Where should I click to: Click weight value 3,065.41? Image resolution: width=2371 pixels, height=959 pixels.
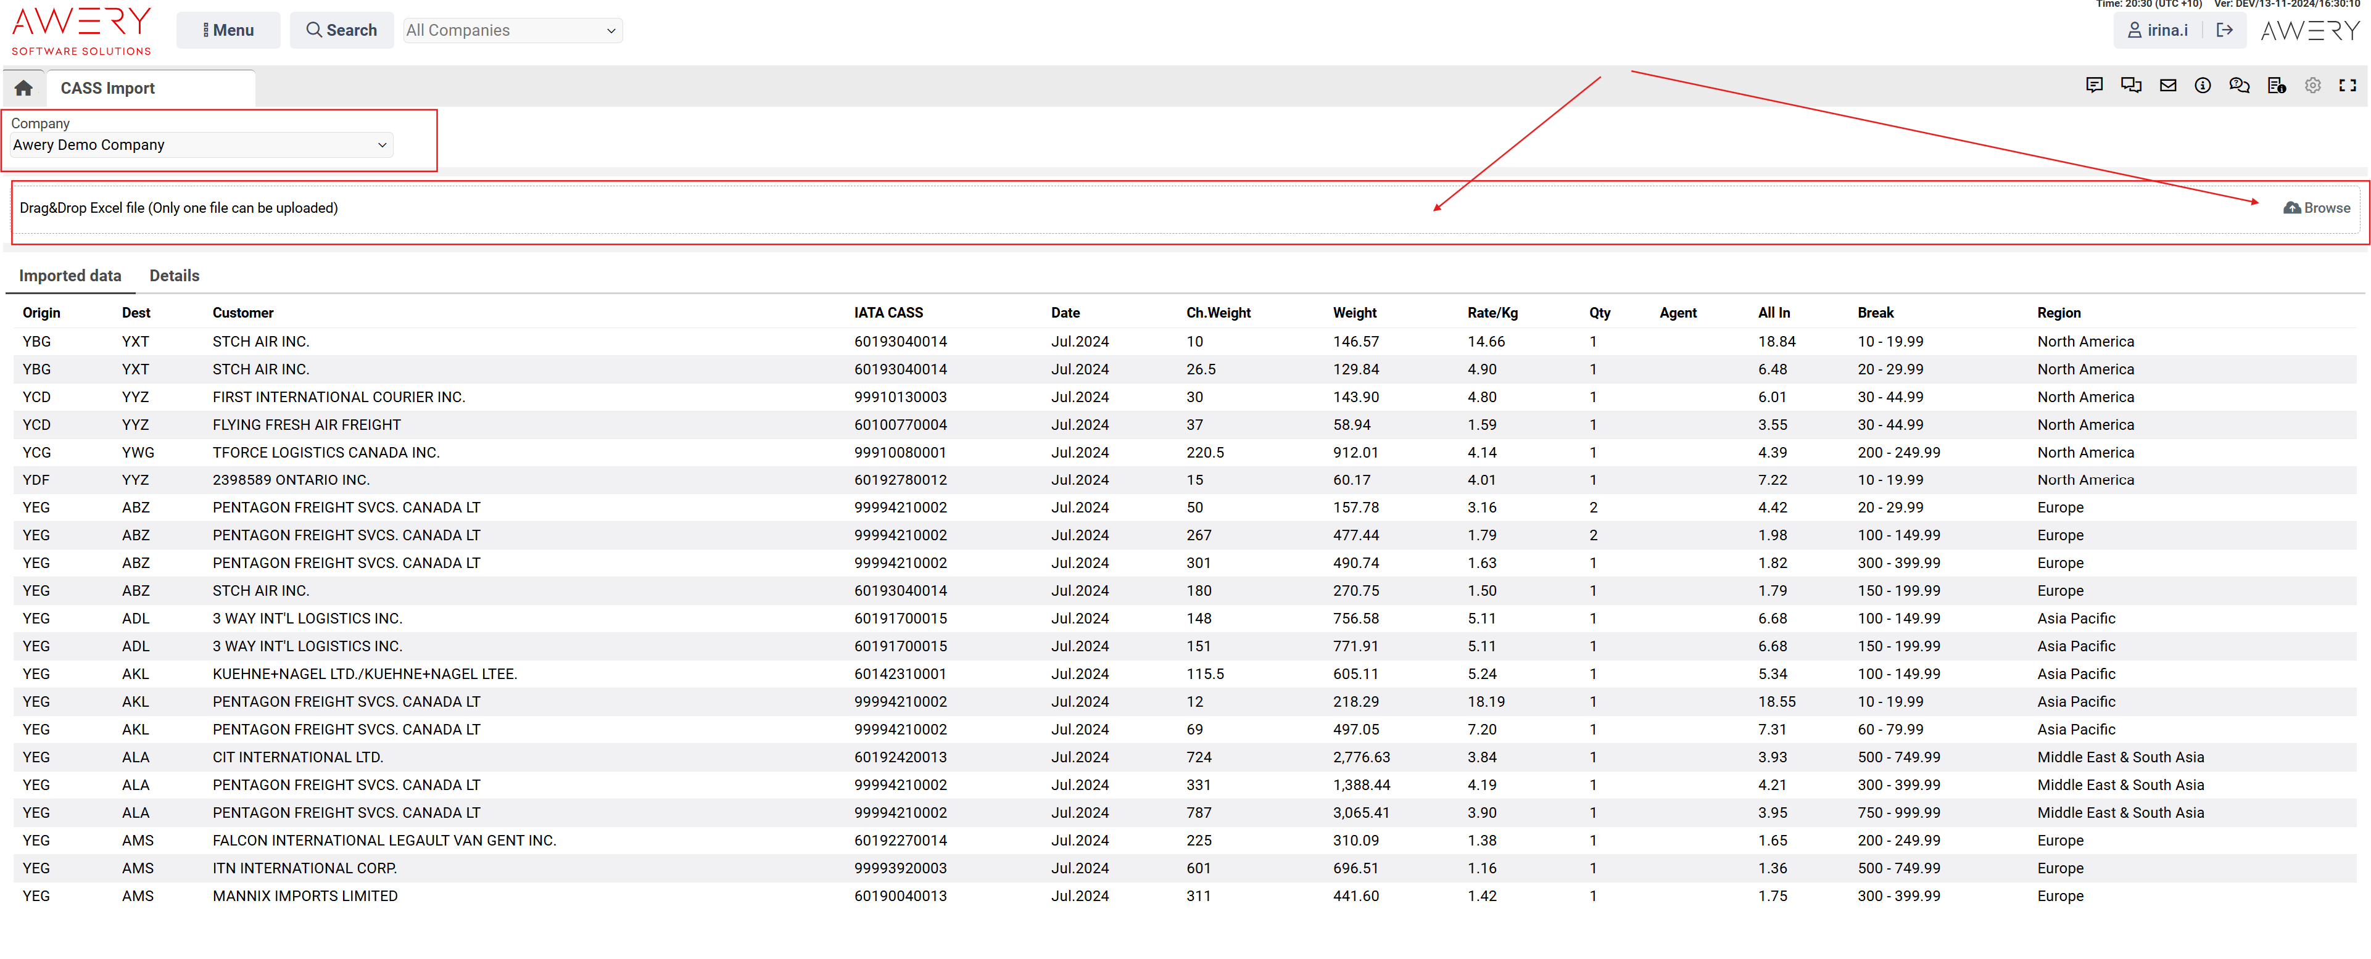tap(1361, 813)
